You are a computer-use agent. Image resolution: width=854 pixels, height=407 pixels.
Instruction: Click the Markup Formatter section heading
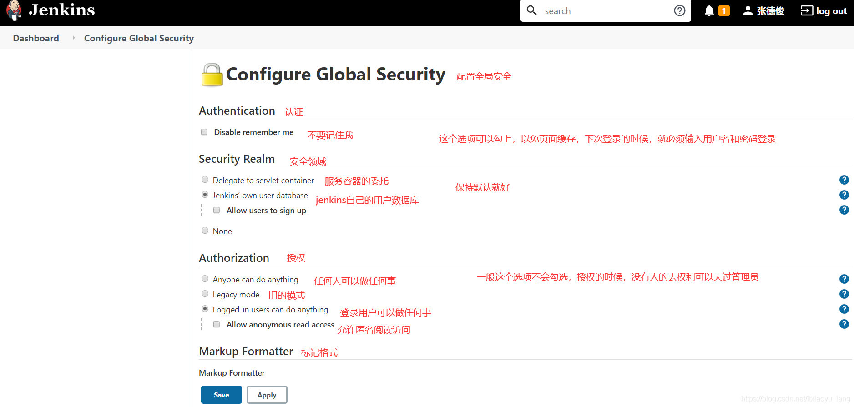(x=246, y=351)
